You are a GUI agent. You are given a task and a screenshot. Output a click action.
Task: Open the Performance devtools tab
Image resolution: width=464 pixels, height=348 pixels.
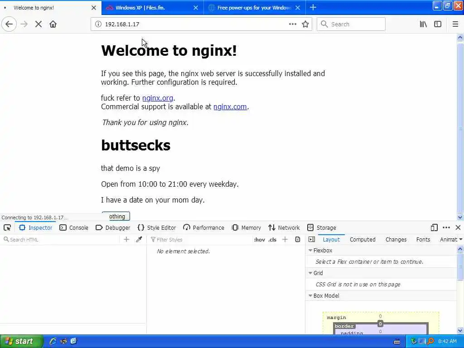[203, 227]
